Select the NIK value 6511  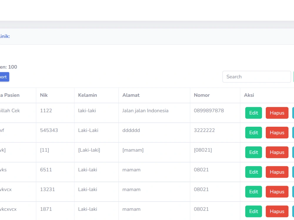tap(46, 170)
